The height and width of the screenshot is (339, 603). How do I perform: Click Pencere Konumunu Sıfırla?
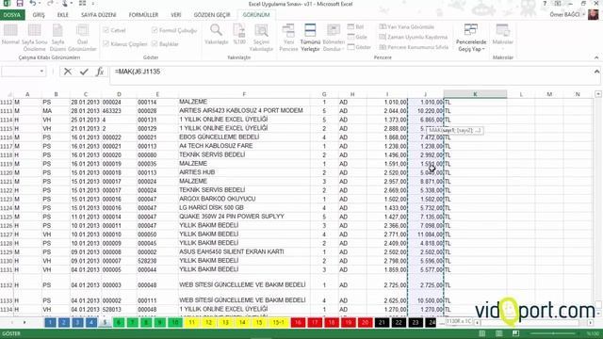coord(414,47)
